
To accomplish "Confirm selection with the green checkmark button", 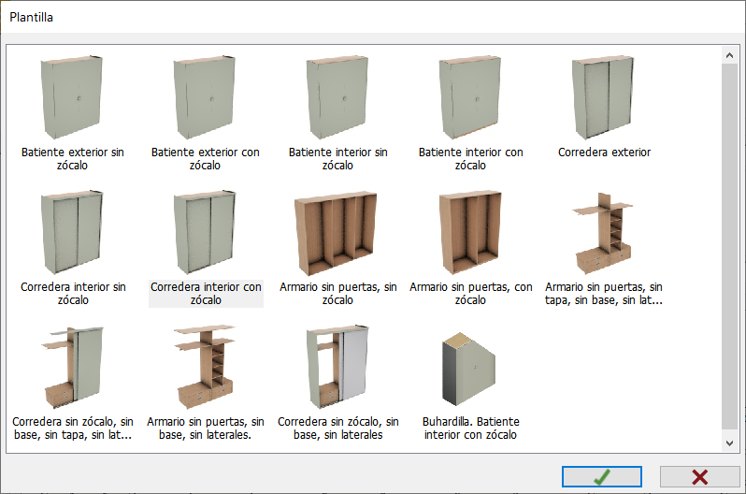I will tap(602, 477).
